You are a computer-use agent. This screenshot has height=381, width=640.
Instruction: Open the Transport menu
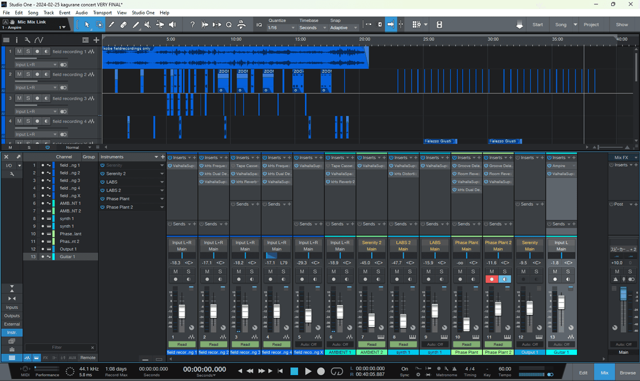(102, 12)
